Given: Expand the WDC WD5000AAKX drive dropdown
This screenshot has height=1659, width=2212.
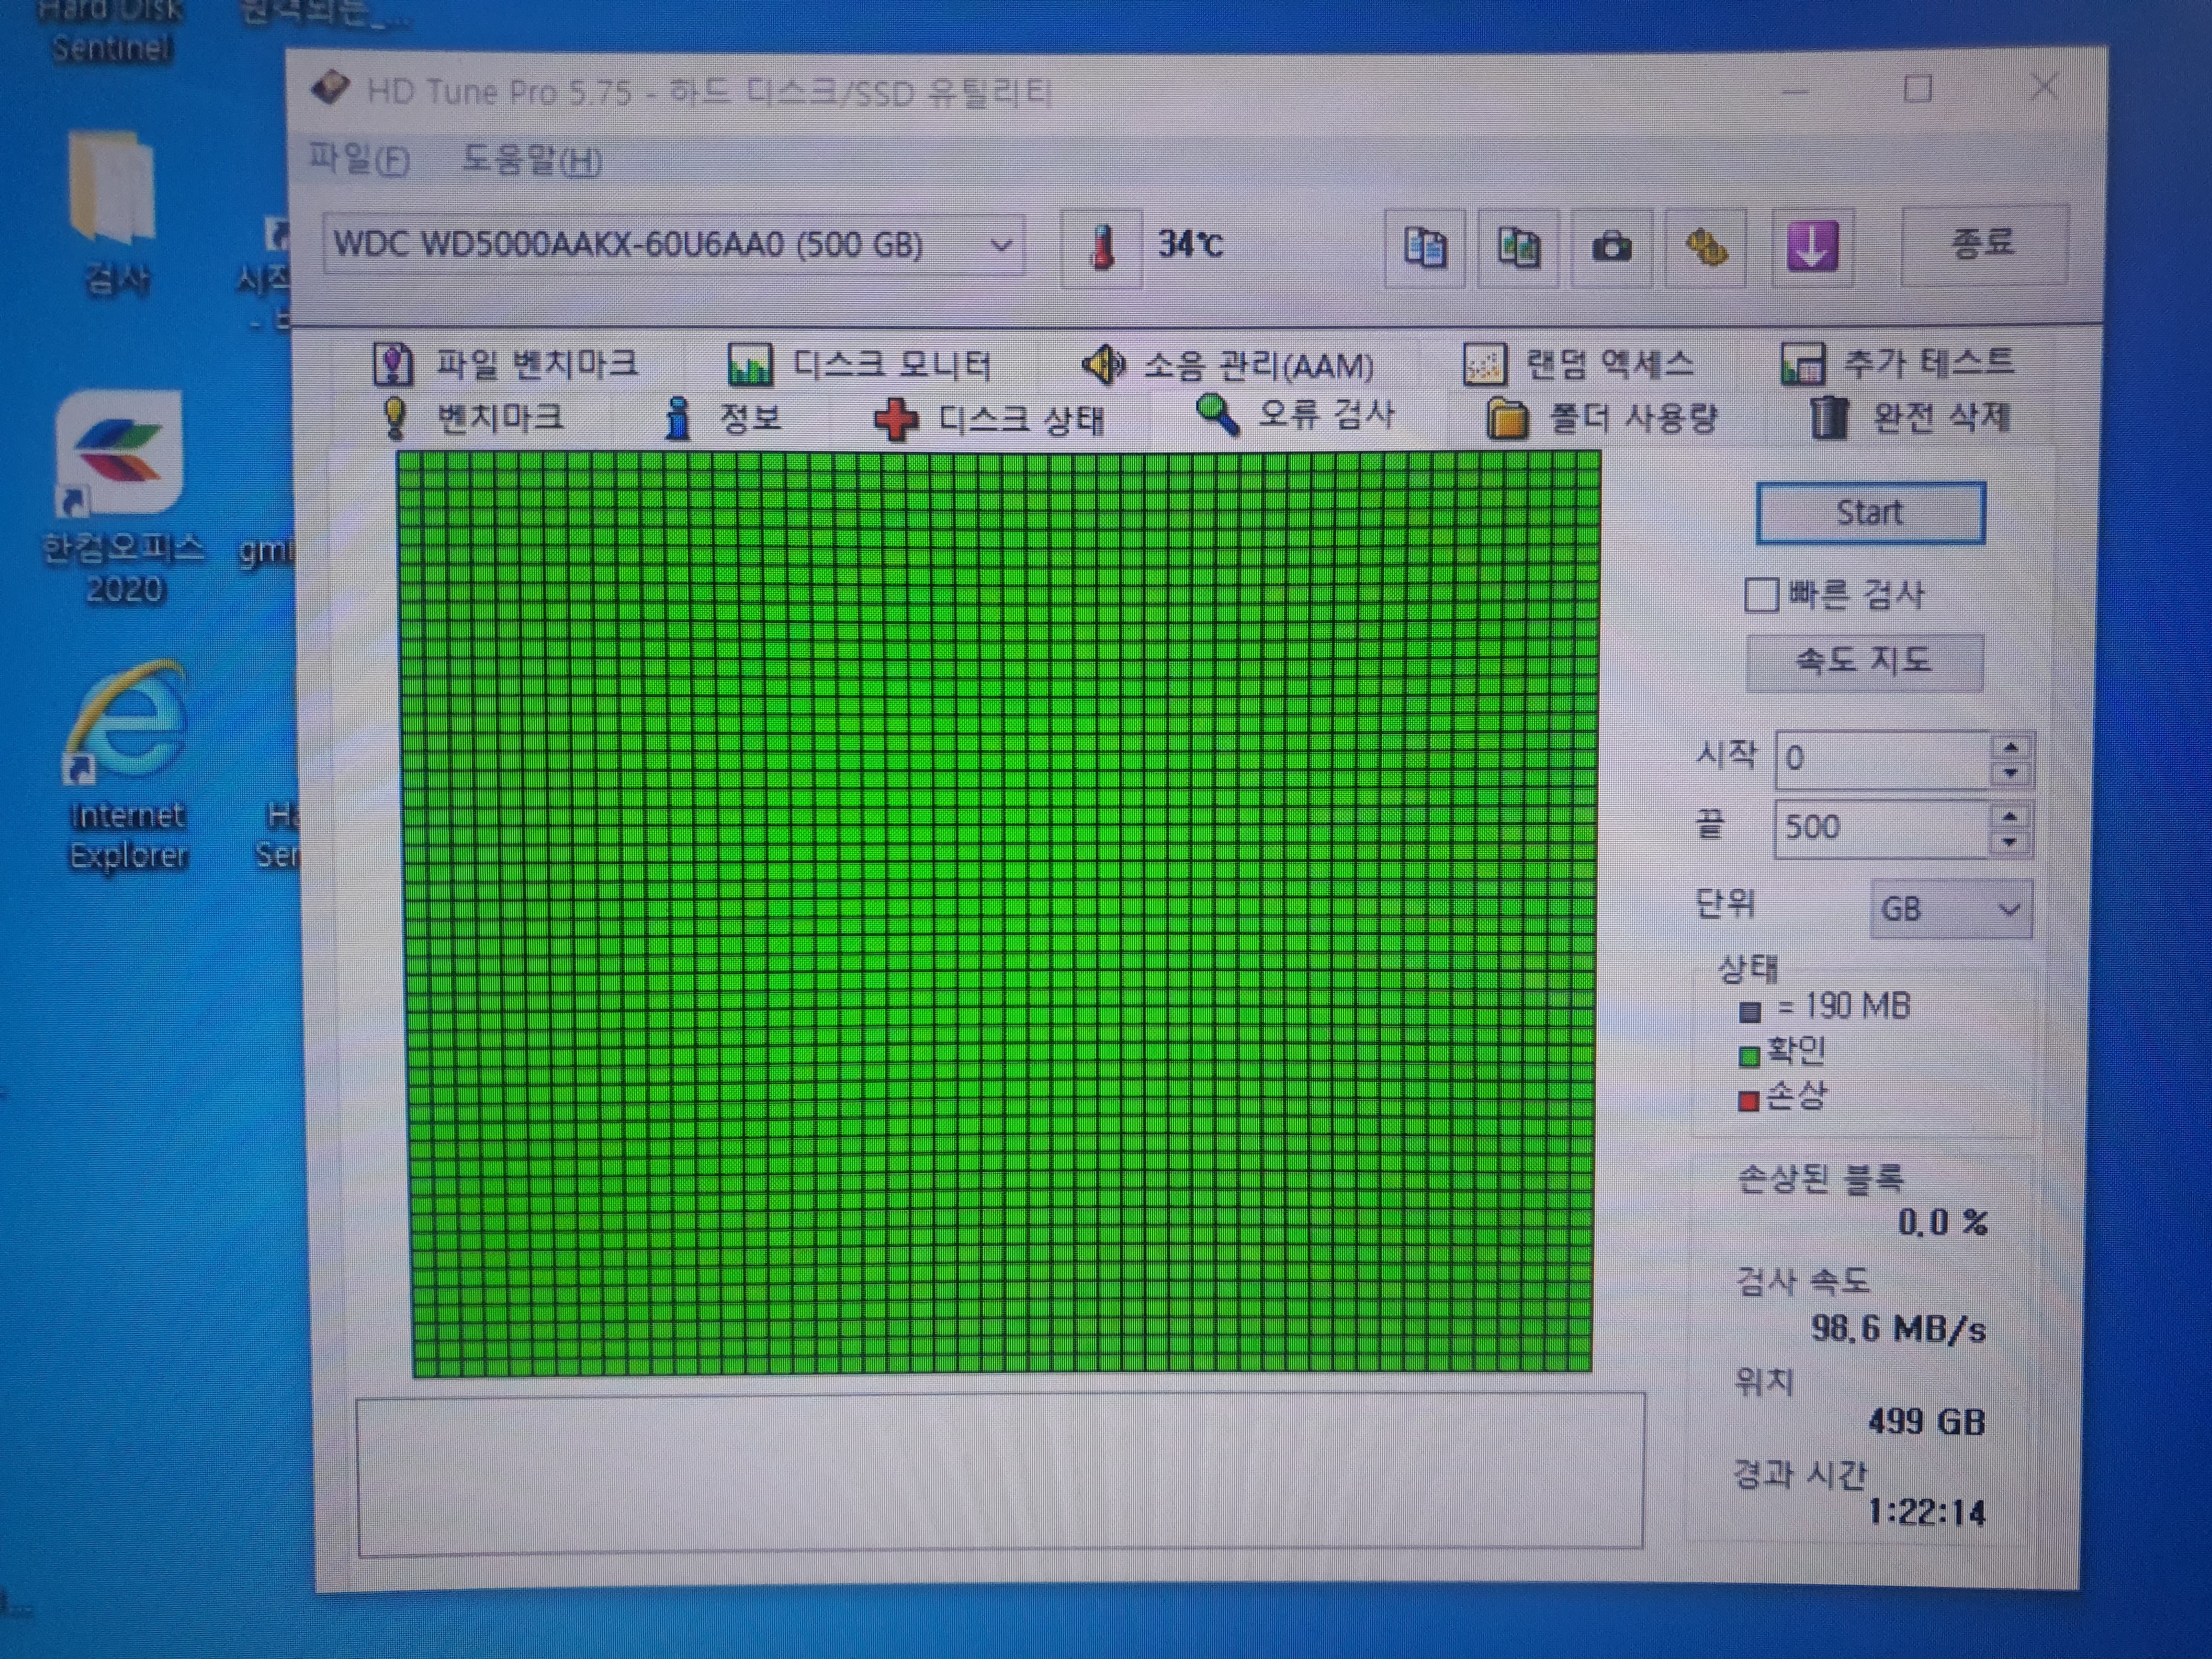Looking at the screenshot, I should 1001,245.
